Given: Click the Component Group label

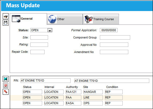Looking at the screenshot, I should click(85, 37).
